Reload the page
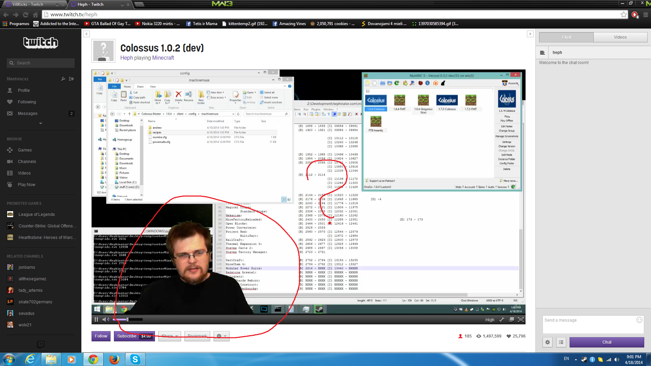651x366 pixels. (25, 15)
